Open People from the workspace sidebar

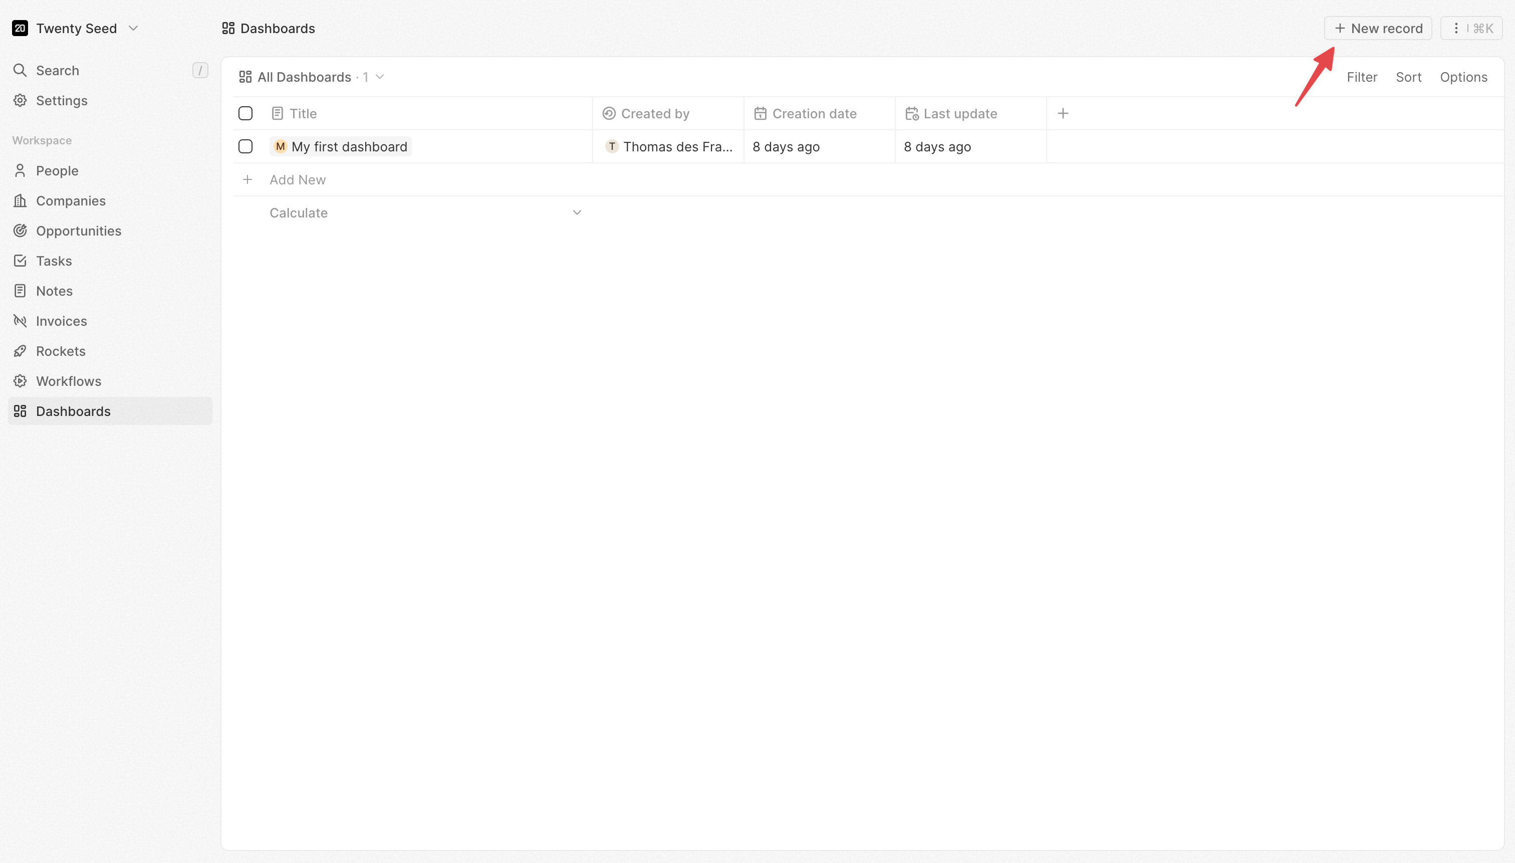click(x=56, y=170)
